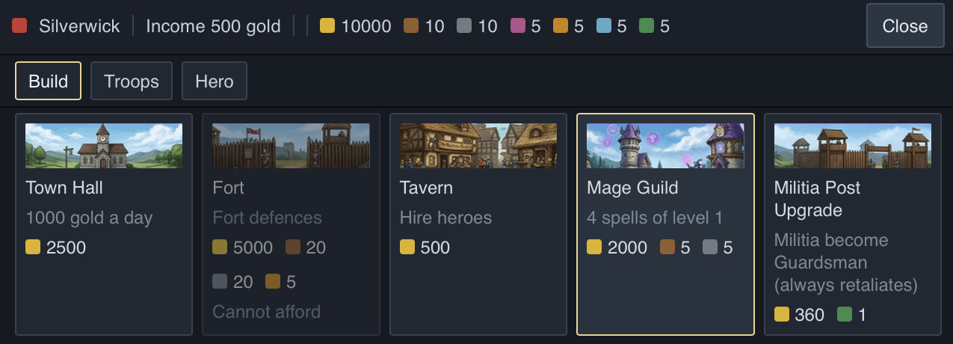Click the gold cost icon on Town Hall card
Image resolution: width=953 pixels, height=344 pixels.
[33, 247]
